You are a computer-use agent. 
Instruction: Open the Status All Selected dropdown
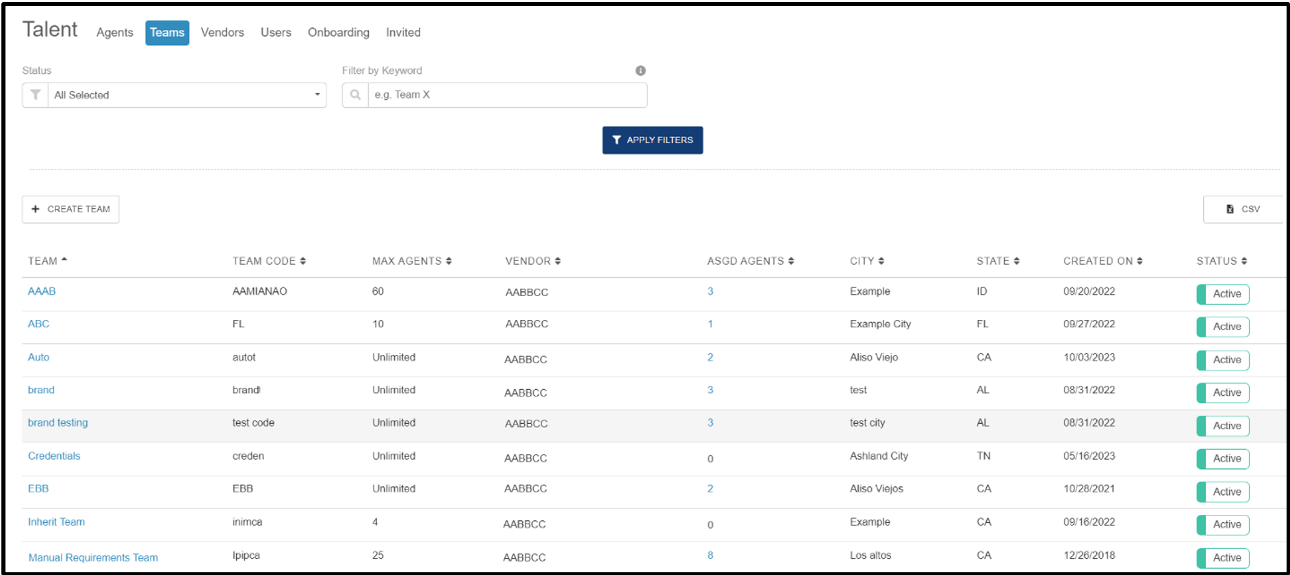187,95
